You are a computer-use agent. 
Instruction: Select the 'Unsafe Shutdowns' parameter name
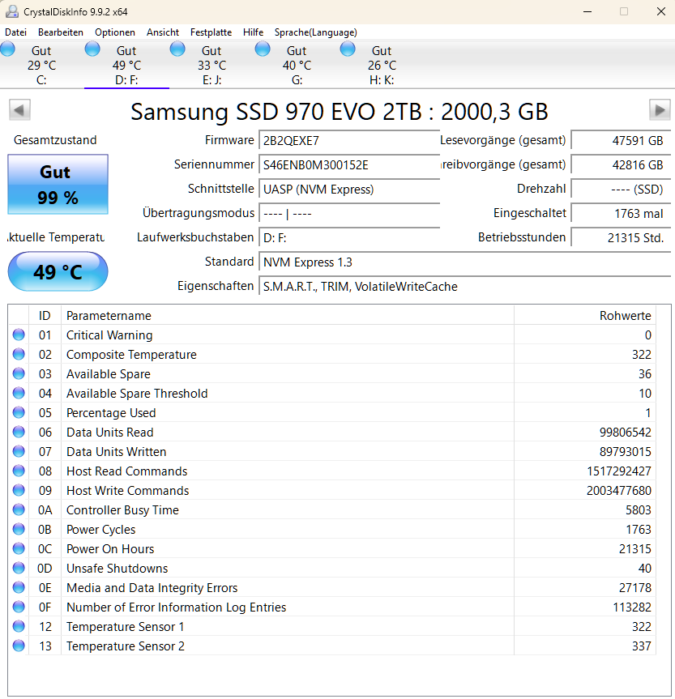[x=117, y=569]
